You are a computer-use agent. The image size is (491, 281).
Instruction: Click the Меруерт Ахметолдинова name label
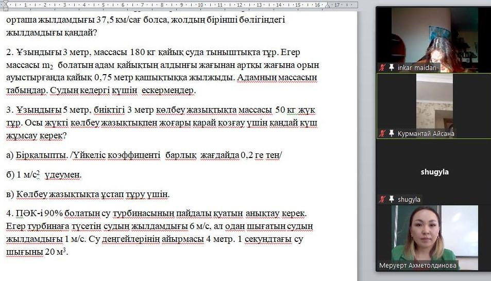click(x=418, y=266)
